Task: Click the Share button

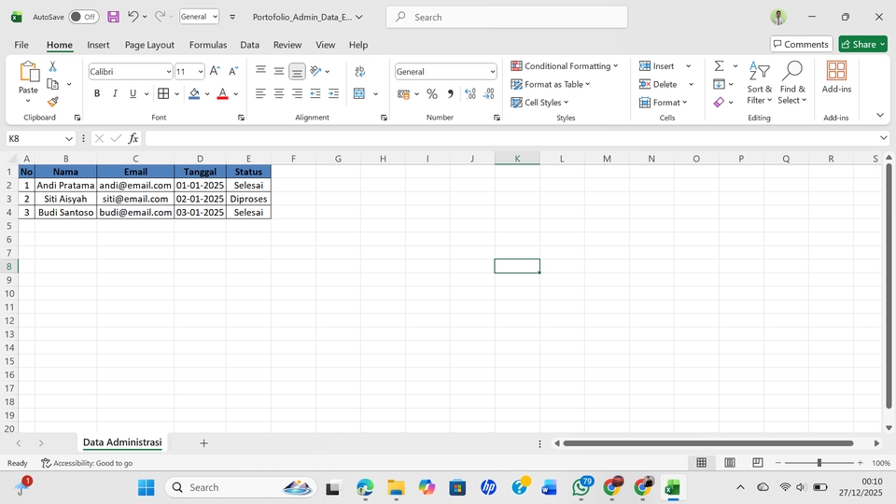Action: (862, 44)
